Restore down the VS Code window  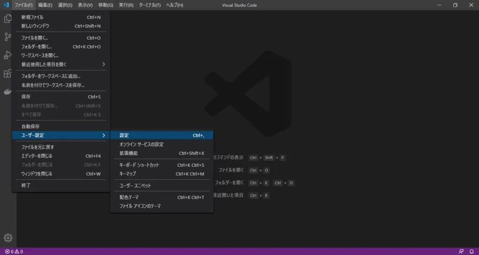coord(455,5)
